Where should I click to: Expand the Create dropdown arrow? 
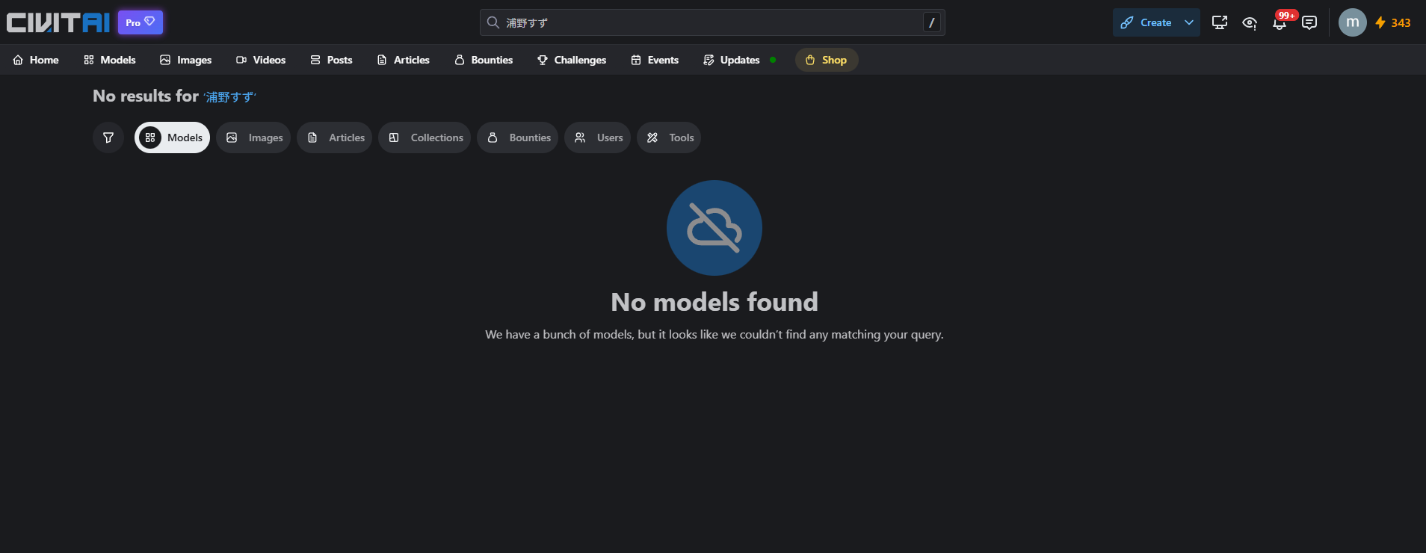(1189, 22)
